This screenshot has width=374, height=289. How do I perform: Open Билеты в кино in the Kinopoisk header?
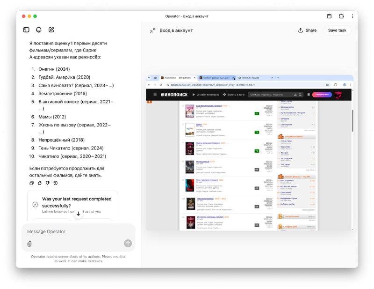point(233,95)
